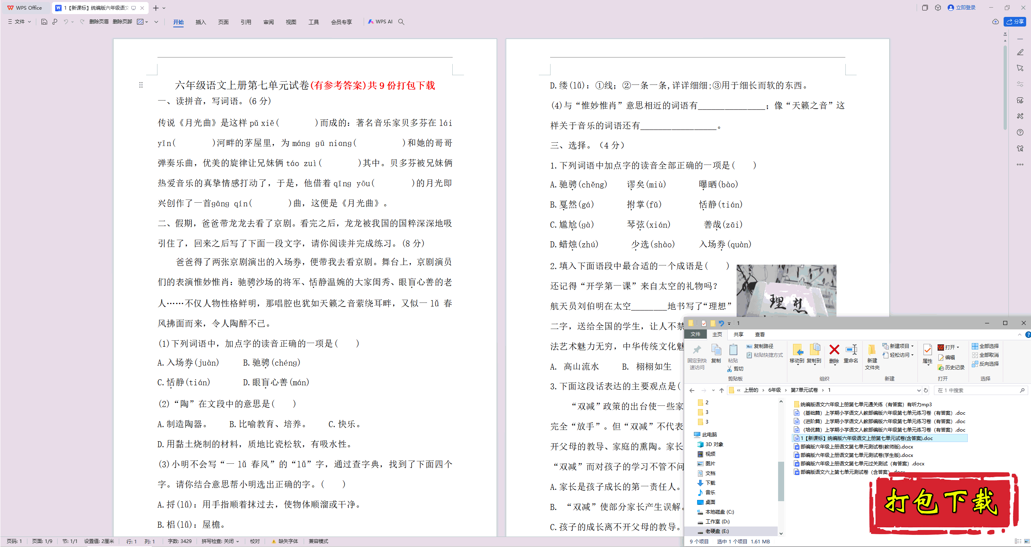Collapse the Explorer ribbon chevron
1031x547 pixels.
click(1020, 335)
